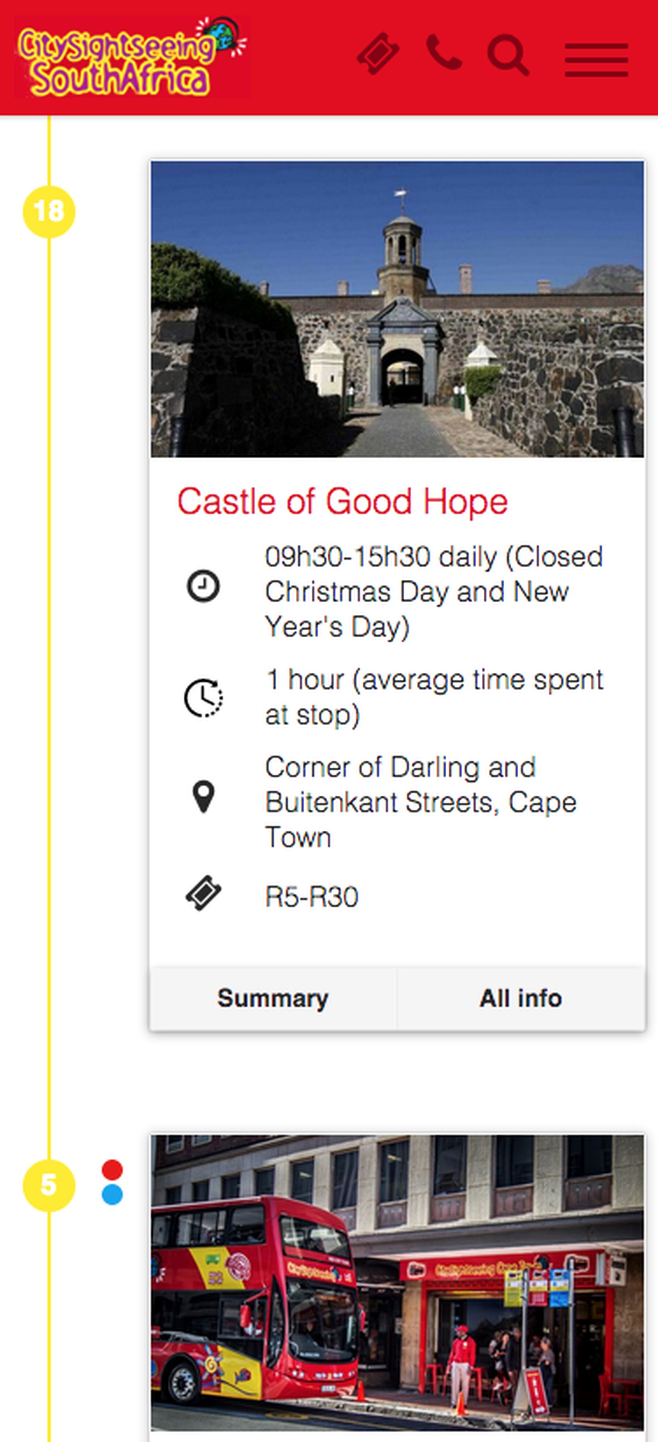Open the Castle of Good Hope title link
This screenshot has height=1442, width=658.
pyautogui.click(x=342, y=501)
